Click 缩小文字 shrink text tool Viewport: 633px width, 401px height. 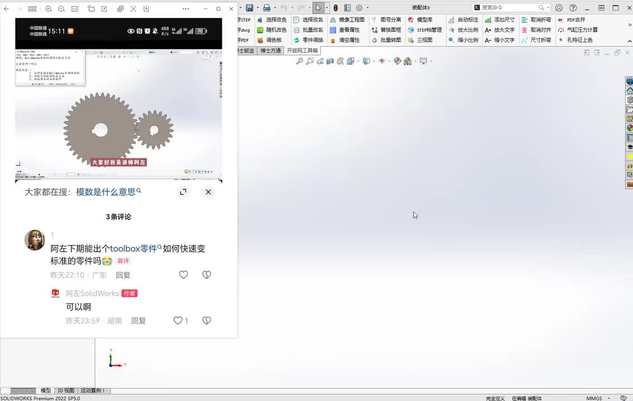[500, 40]
